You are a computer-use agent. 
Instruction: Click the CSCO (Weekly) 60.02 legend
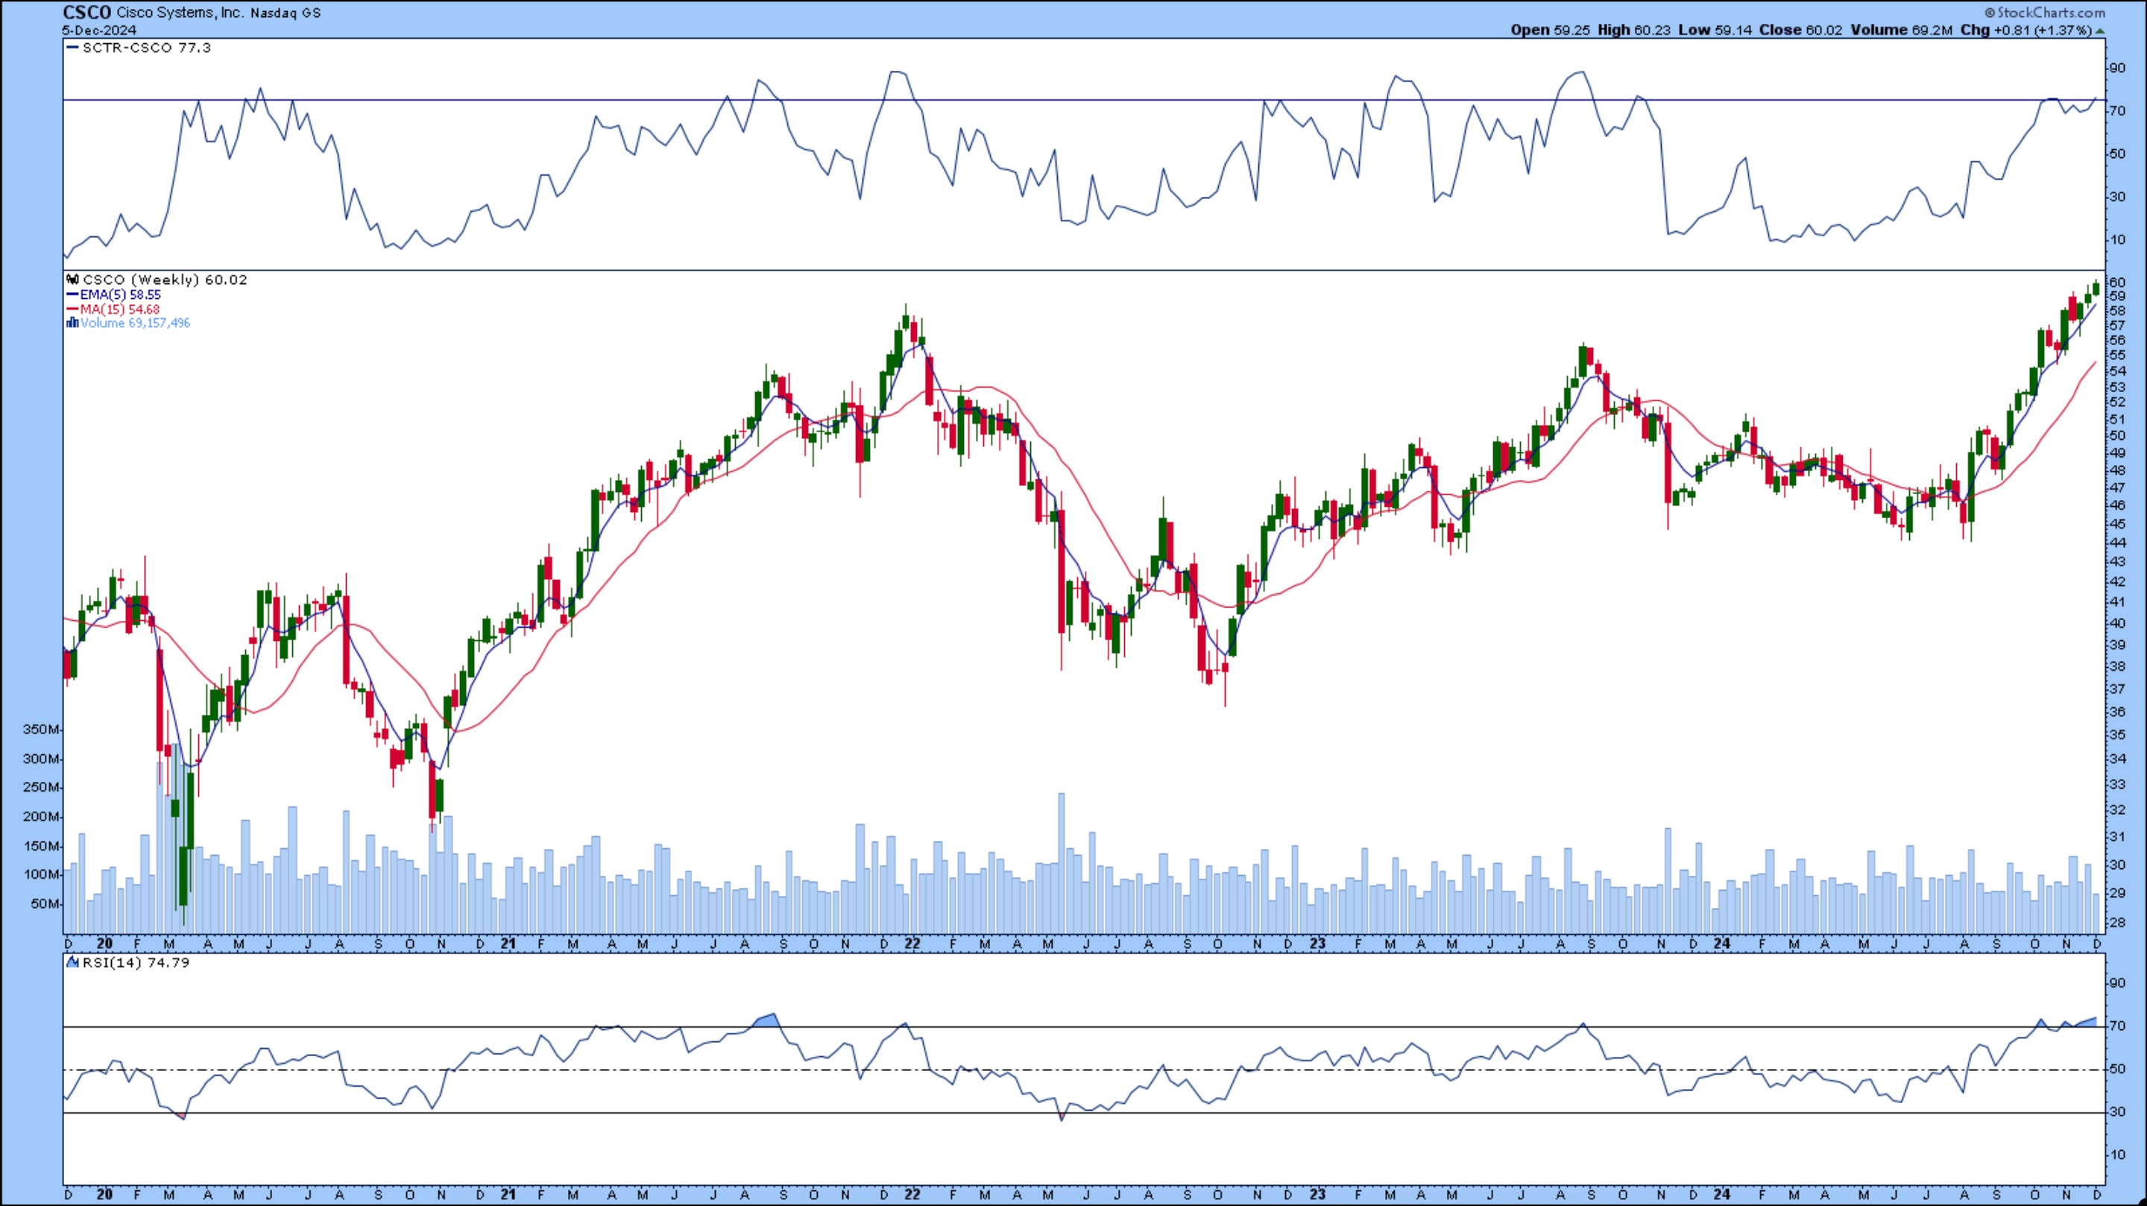pyautogui.click(x=165, y=280)
